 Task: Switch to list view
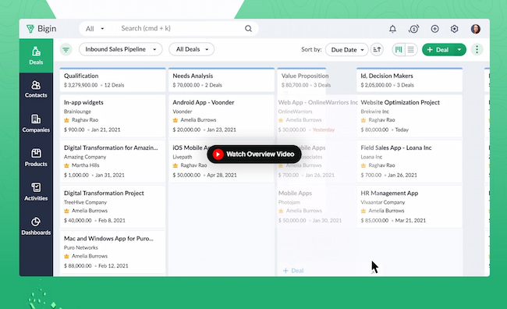click(410, 49)
